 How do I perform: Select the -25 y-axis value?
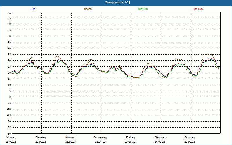click(x=9, y=128)
